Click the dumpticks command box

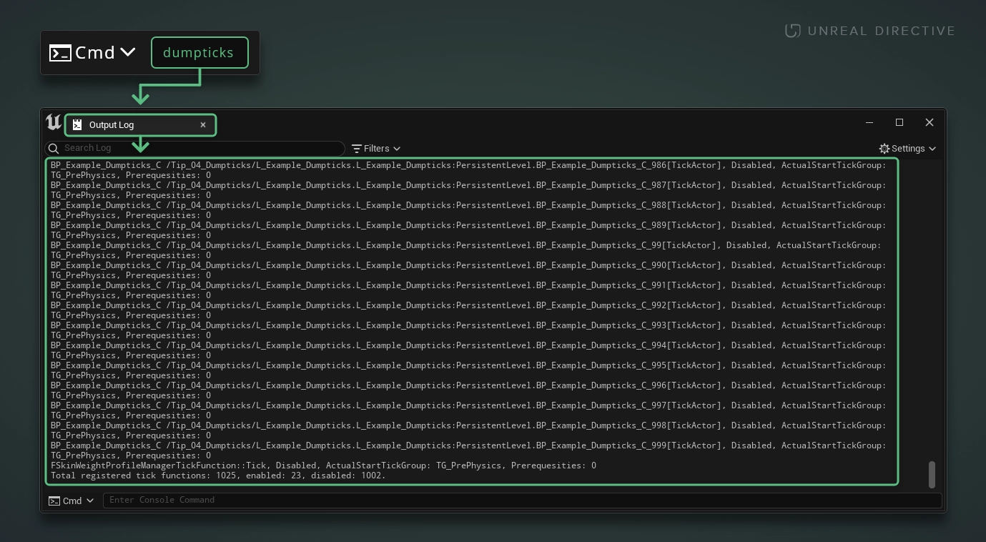pos(199,53)
